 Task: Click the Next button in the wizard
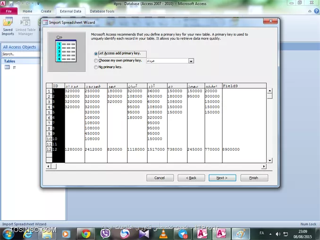(x=222, y=178)
